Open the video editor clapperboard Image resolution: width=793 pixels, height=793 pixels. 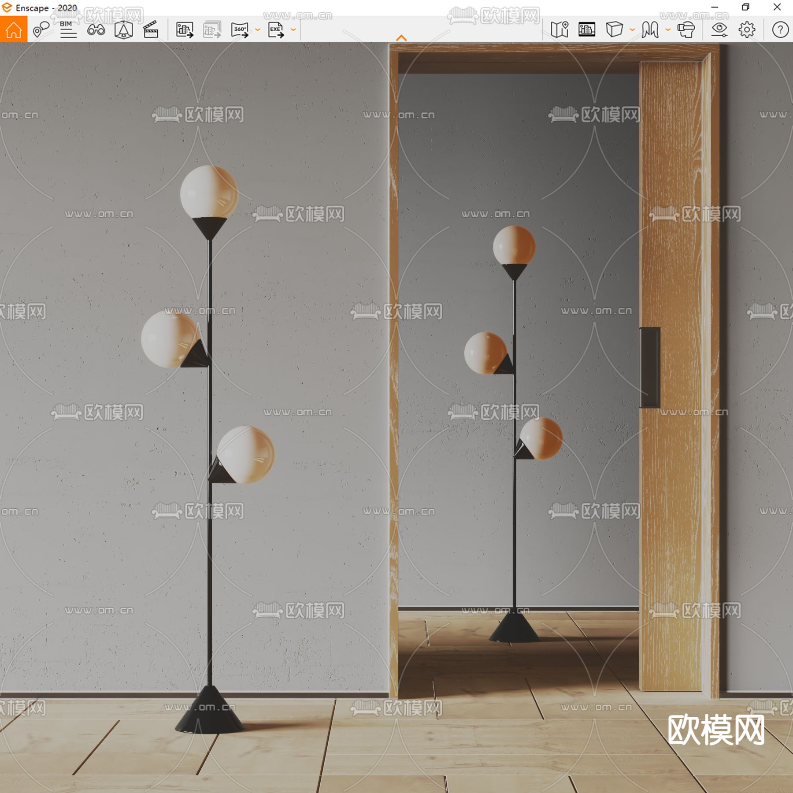(x=151, y=30)
